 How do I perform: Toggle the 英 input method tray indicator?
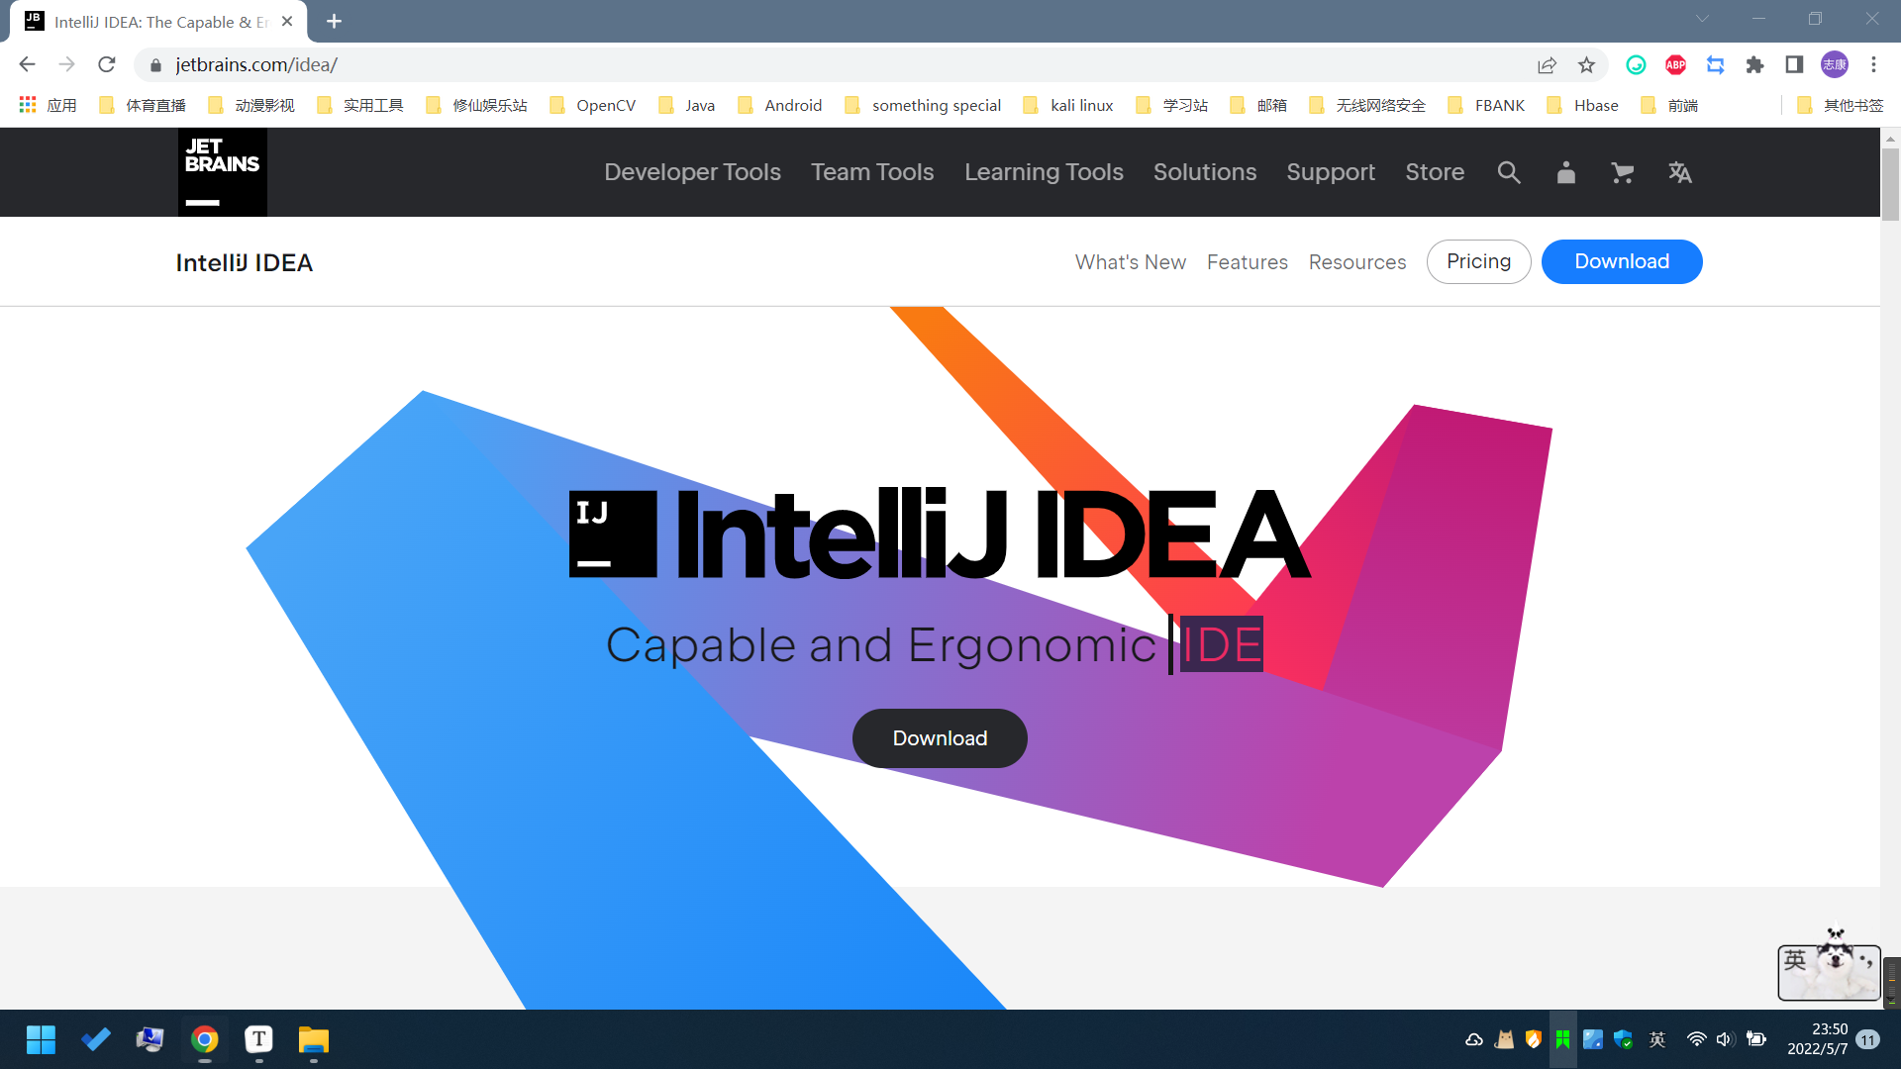[1657, 1039]
